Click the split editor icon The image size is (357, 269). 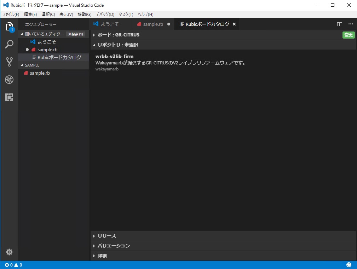click(339, 24)
